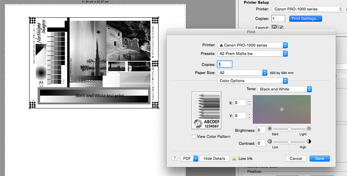
Task: Click the Low contrast circle icon
Action: (270, 141)
